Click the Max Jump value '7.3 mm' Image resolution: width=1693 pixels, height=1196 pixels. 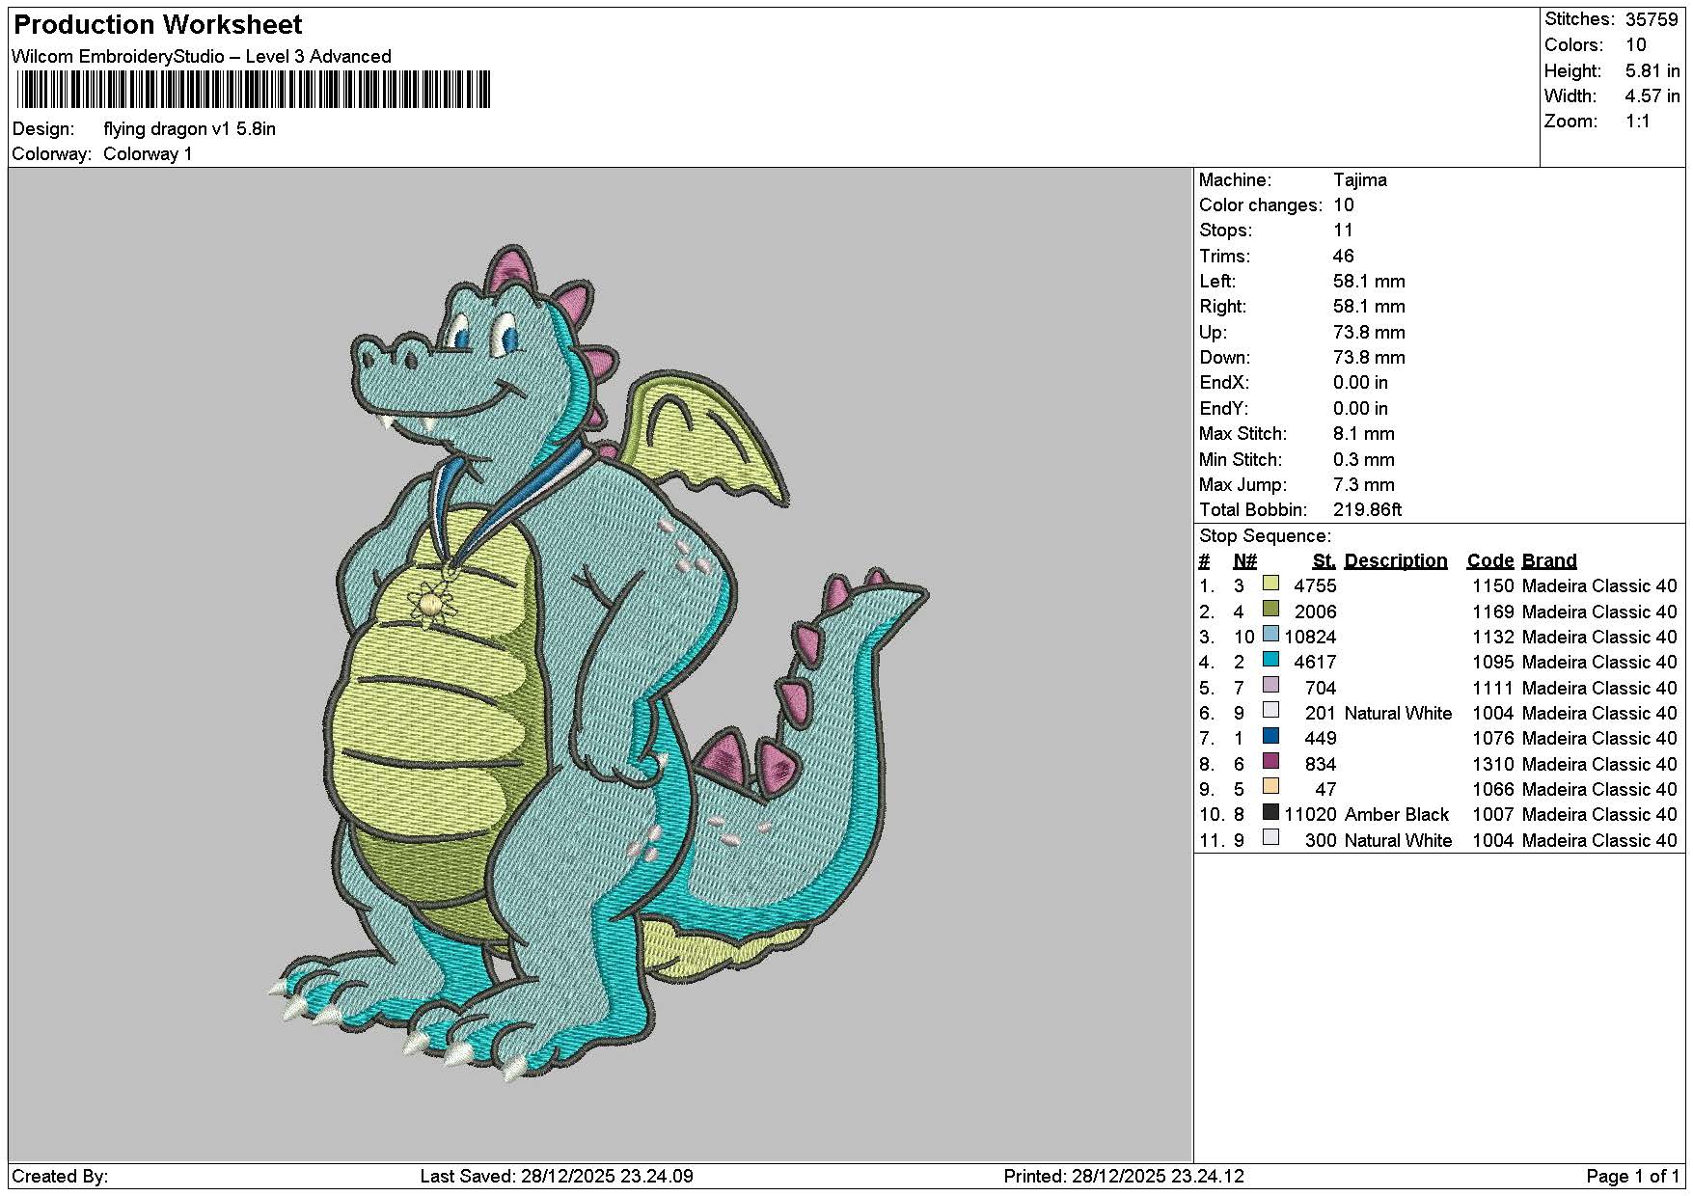[1364, 484]
